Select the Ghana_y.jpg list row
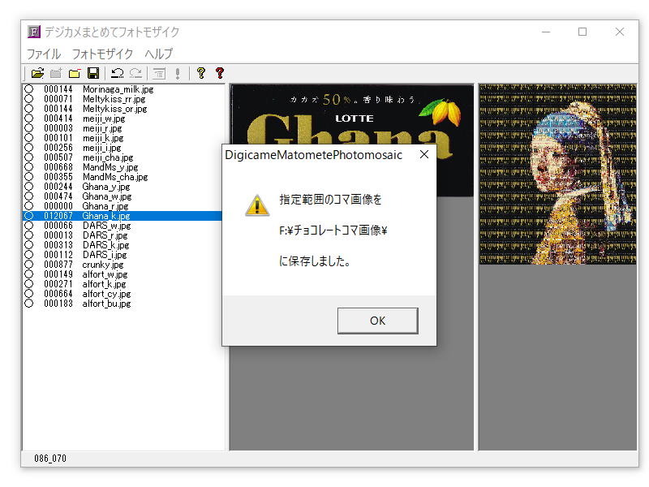649x487 pixels. (x=122, y=187)
